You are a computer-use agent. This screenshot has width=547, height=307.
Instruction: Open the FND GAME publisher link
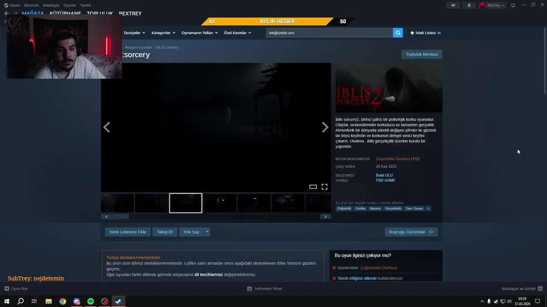click(385, 180)
